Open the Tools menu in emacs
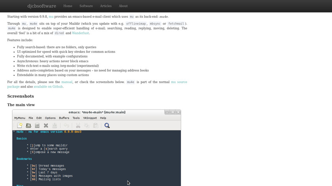 76,118
